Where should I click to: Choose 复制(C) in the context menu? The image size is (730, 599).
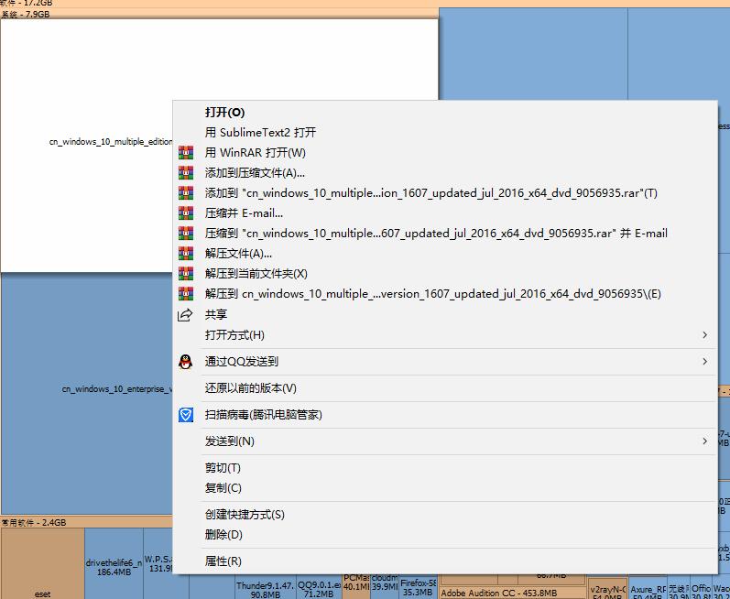click(444, 488)
